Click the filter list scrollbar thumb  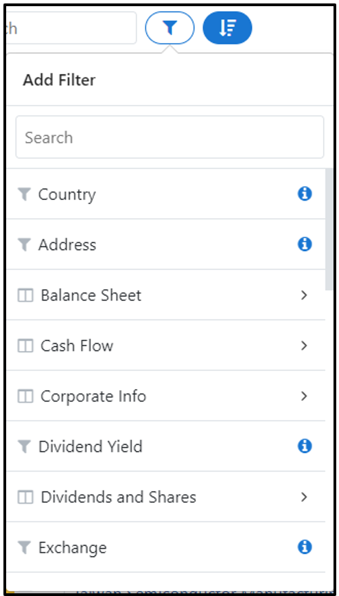pos(329,229)
